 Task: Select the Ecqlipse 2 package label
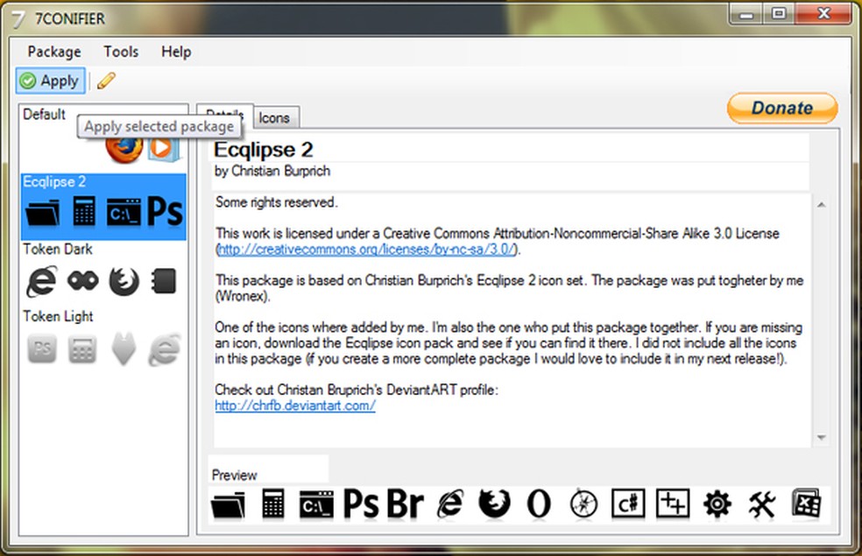(54, 182)
